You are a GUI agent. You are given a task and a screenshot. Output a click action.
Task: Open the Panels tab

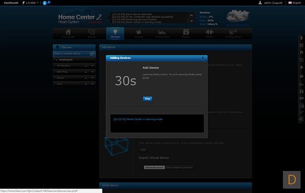pos(210,33)
